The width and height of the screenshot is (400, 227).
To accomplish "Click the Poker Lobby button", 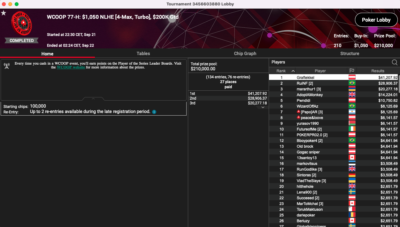I will (376, 20).
